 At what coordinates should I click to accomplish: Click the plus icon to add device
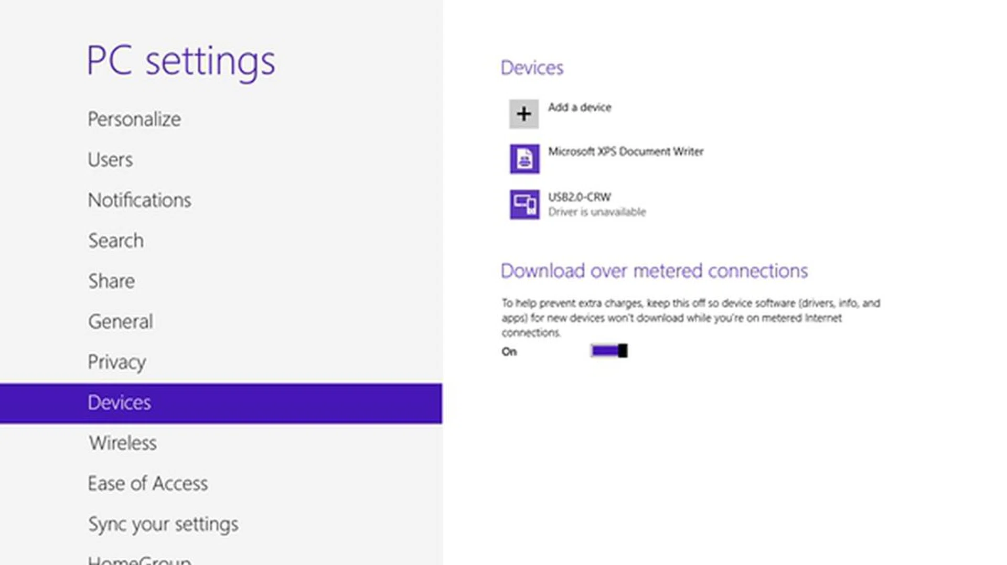[523, 114]
